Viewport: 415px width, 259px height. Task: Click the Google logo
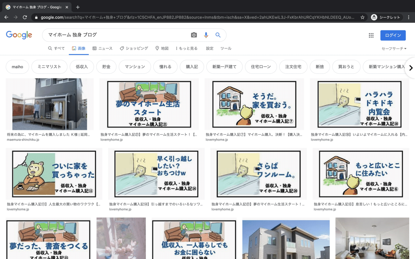pos(19,35)
